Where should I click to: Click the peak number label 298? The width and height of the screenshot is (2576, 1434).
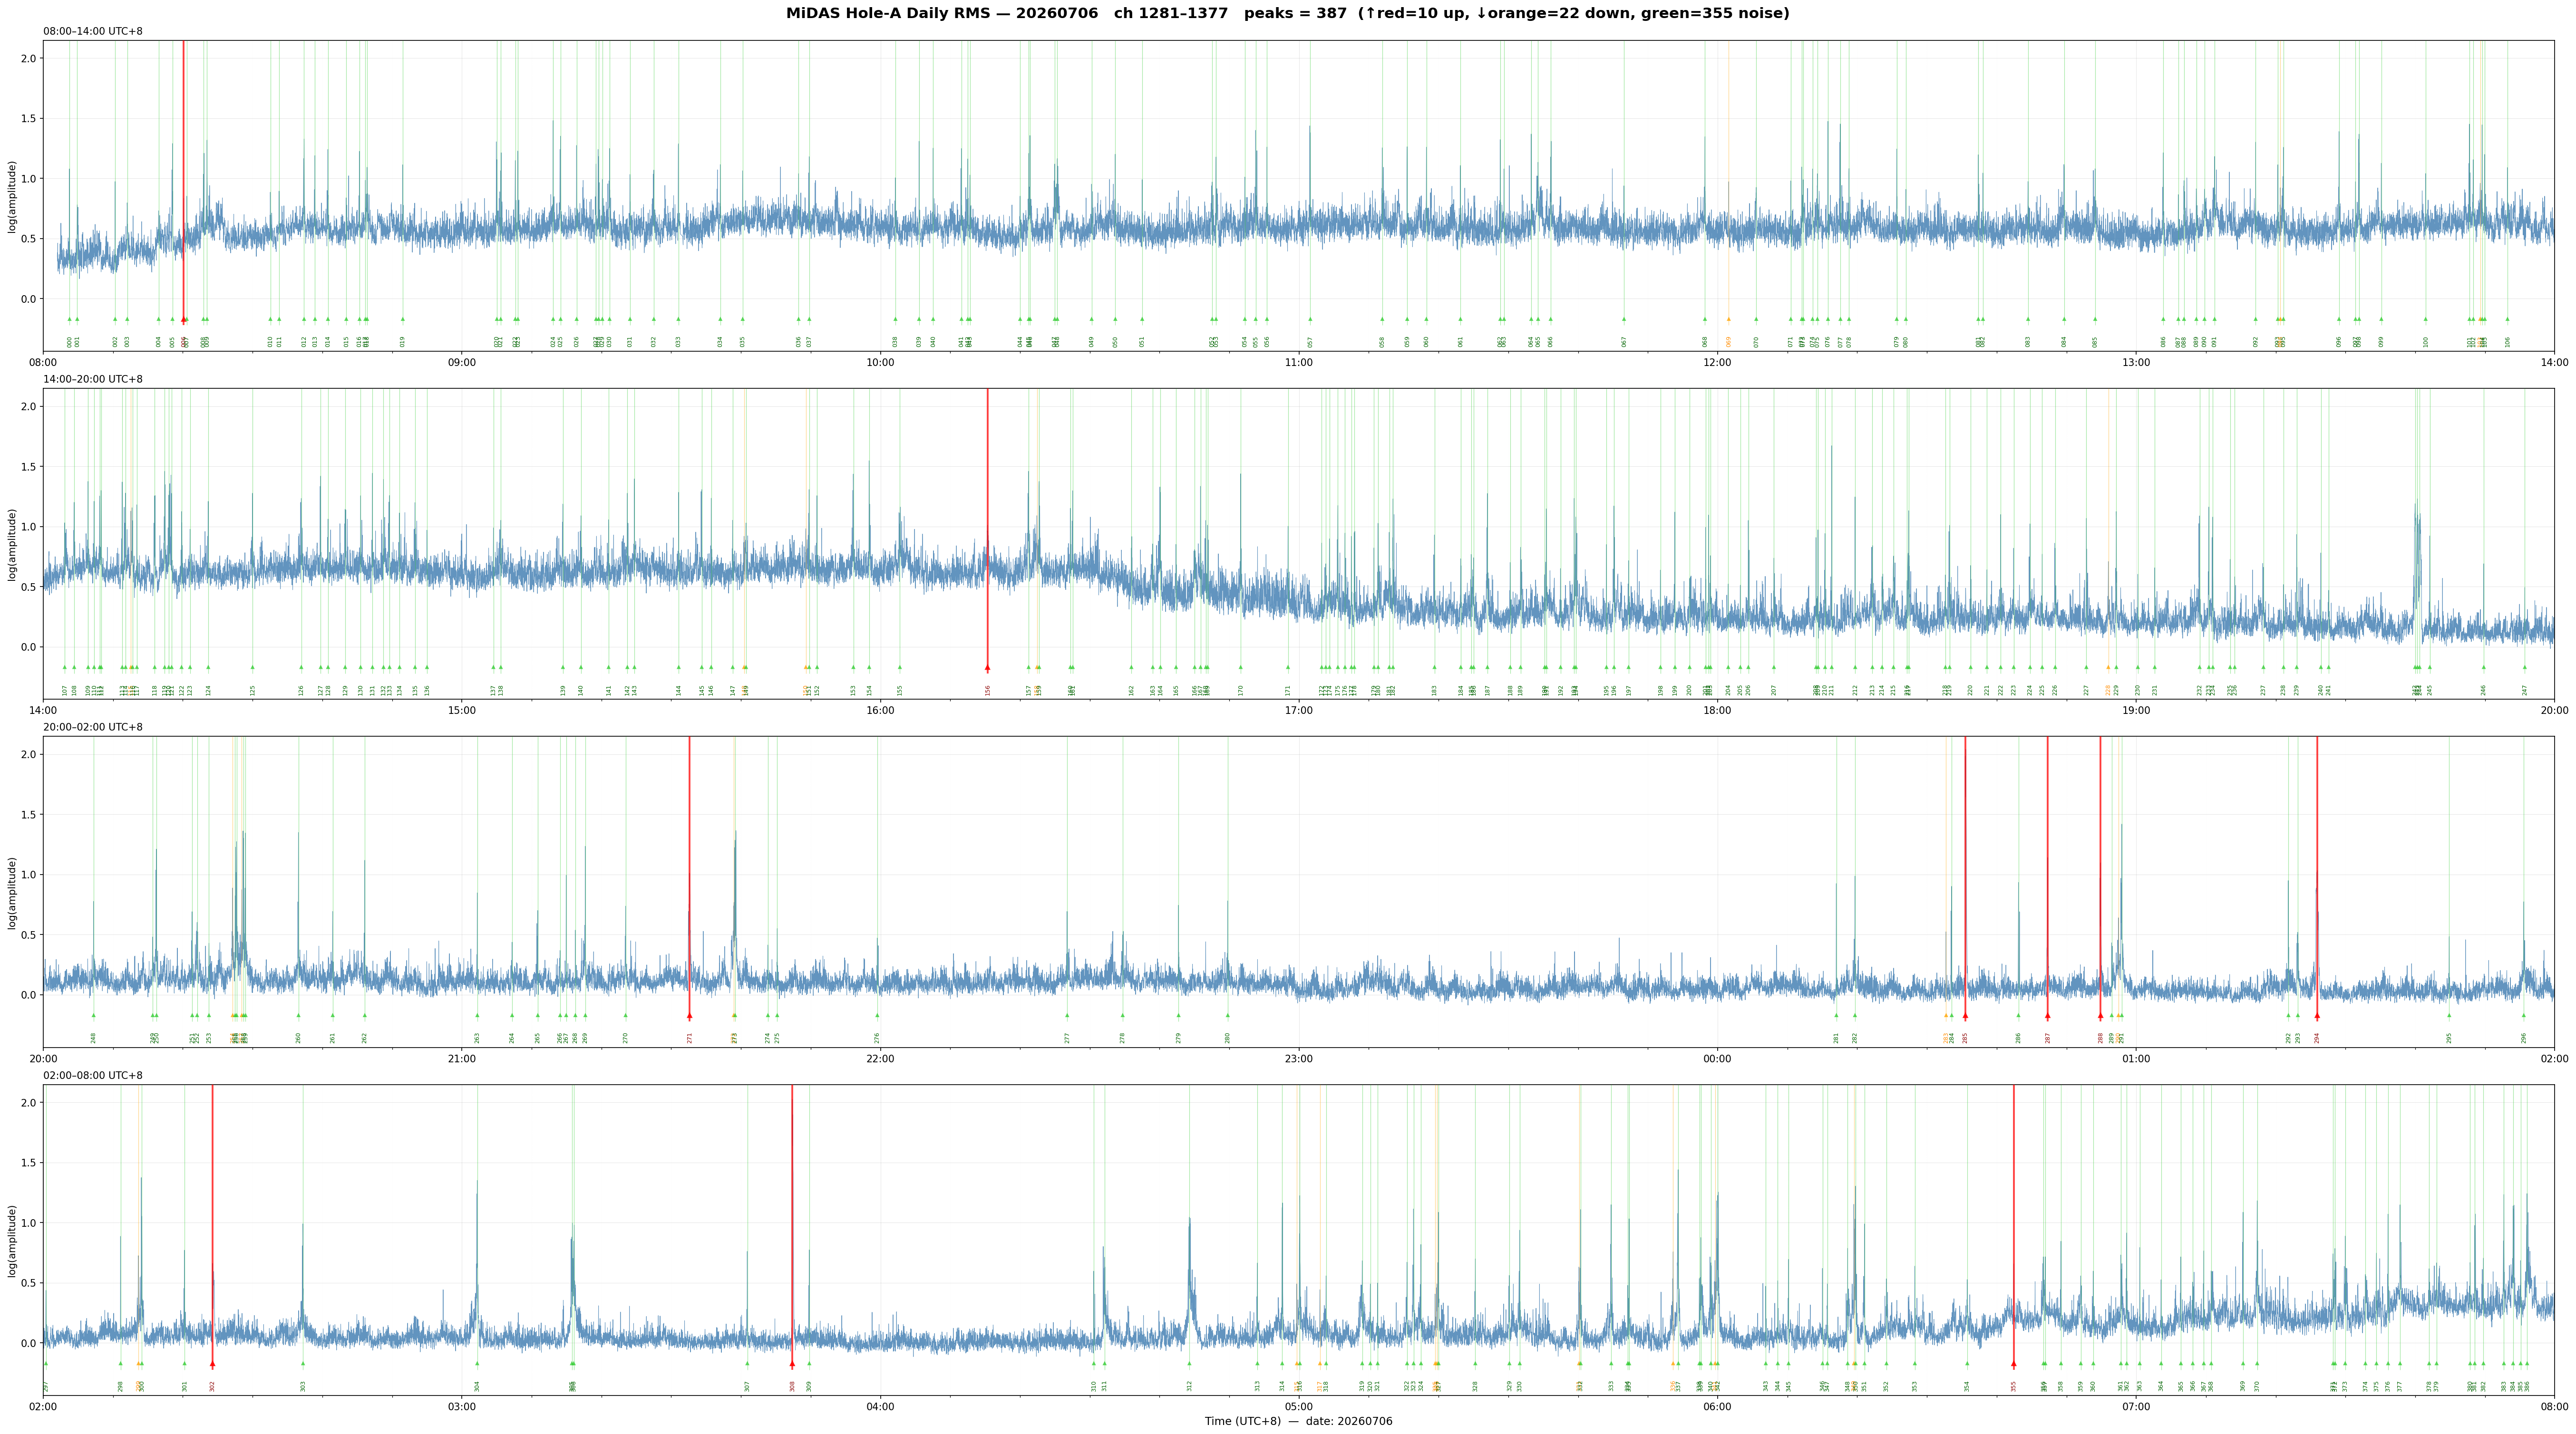point(121,1386)
